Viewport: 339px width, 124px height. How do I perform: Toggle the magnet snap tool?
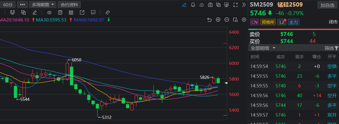(x=13, y=12)
